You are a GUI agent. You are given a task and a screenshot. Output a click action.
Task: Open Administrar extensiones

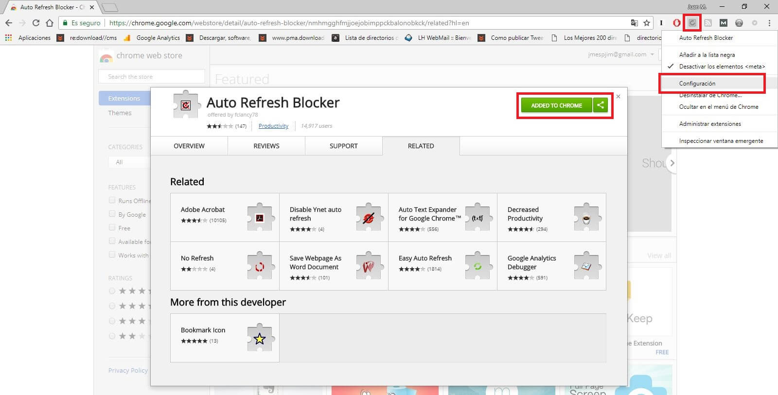[x=720, y=124]
